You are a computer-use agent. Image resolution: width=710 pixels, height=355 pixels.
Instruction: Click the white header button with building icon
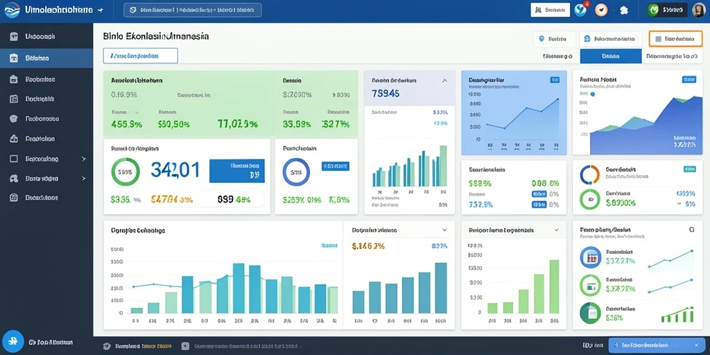click(x=550, y=10)
